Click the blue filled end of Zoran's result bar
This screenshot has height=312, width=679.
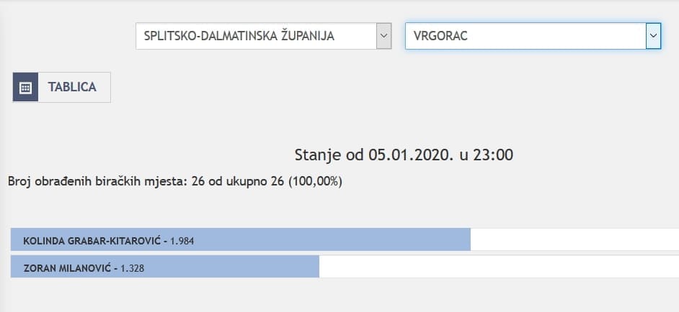[310, 267]
